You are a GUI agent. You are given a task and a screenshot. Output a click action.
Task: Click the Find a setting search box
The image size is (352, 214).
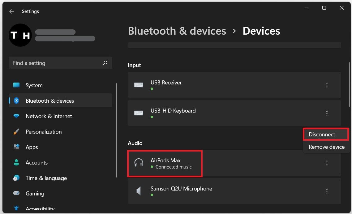56,63
